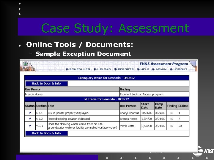Click the Logout menu item
This screenshot has height=160, width=214.
(x=179, y=69)
